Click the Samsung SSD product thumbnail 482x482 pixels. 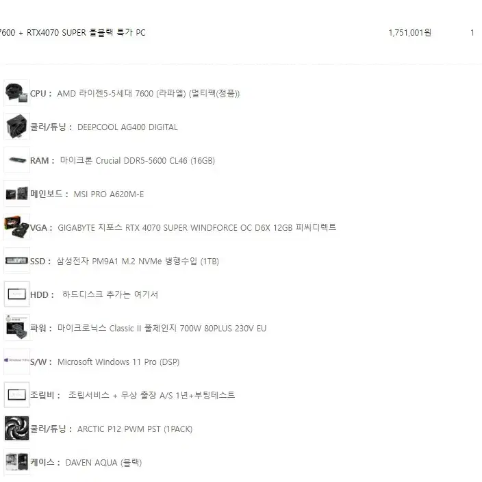pos(16,260)
